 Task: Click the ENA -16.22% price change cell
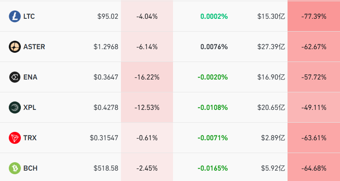point(147,77)
